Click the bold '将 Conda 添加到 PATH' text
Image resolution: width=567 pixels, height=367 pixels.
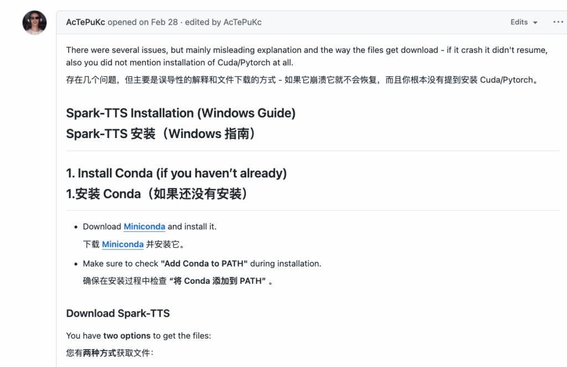(218, 281)
